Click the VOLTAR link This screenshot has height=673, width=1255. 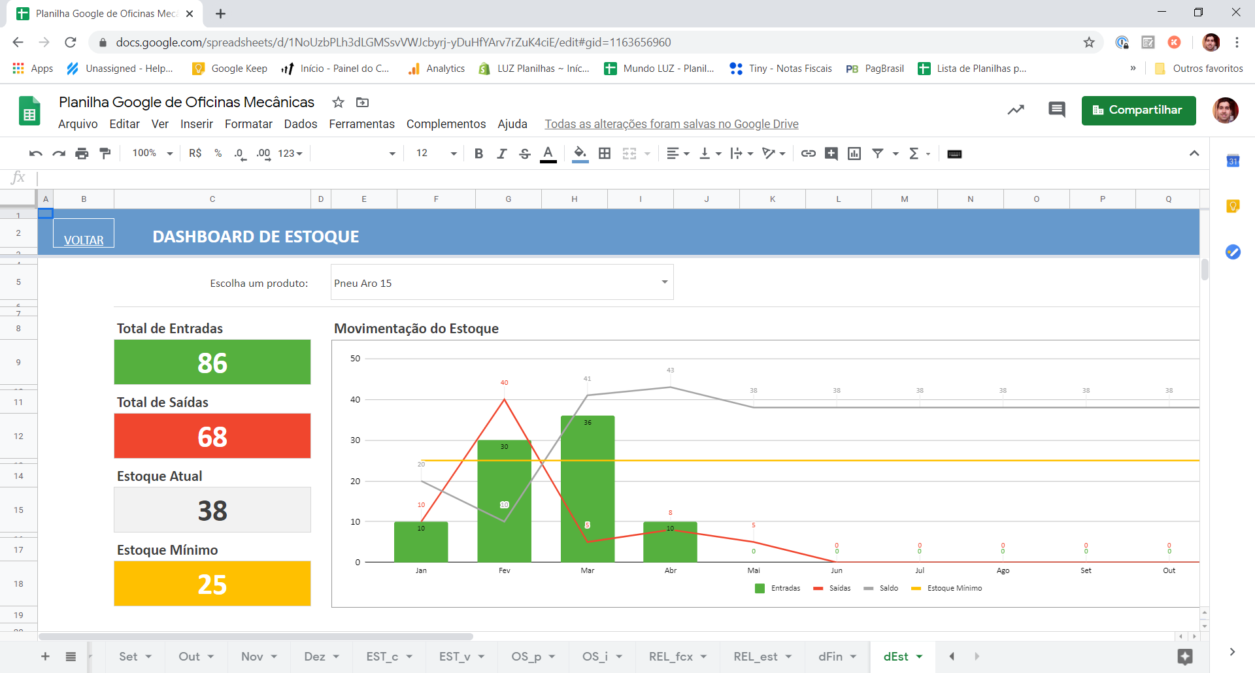(84, 240)
